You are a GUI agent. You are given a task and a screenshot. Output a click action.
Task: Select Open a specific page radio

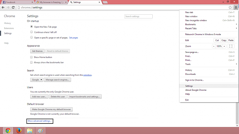[x=32, y=37]
